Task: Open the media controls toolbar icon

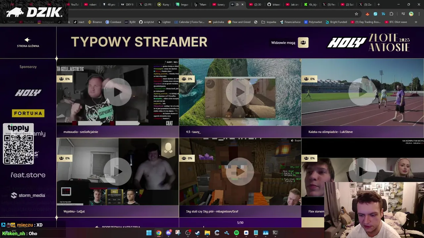Action: 403,14
